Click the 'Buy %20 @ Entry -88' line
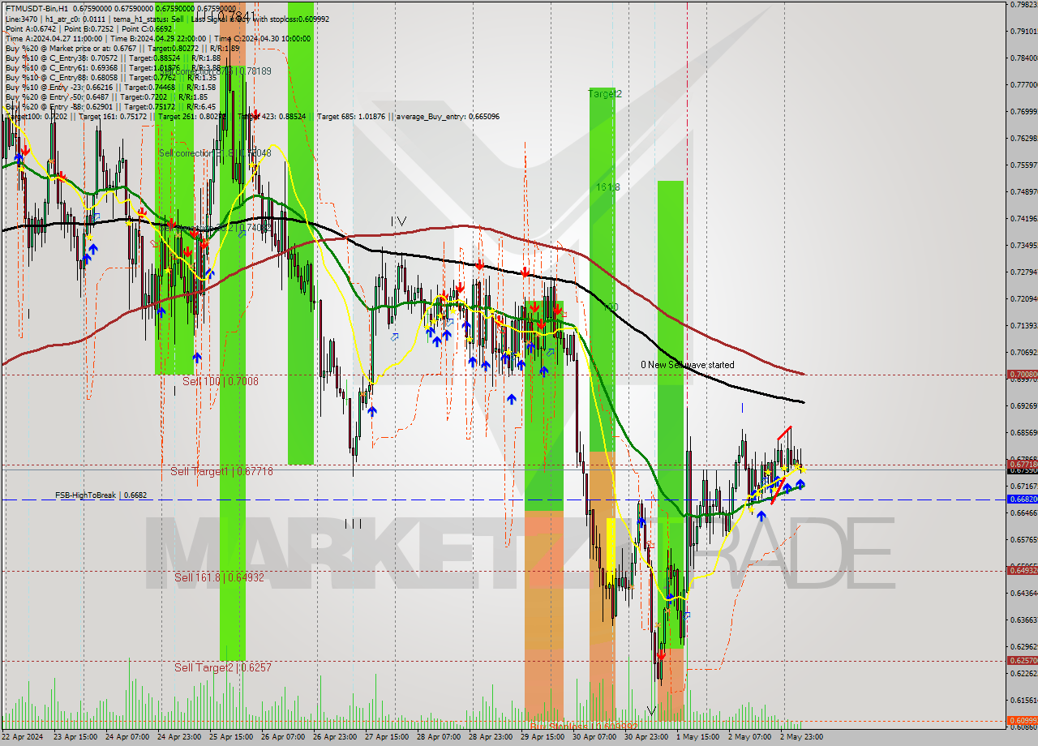The width and height of the screenshot is (1038, 746). (x=110, y=107)
